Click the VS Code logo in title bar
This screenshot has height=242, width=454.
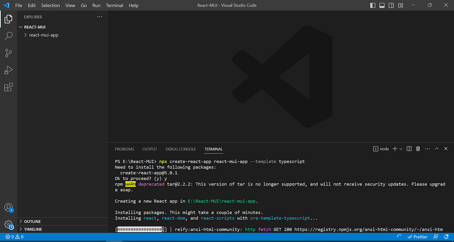coord(6,5)
